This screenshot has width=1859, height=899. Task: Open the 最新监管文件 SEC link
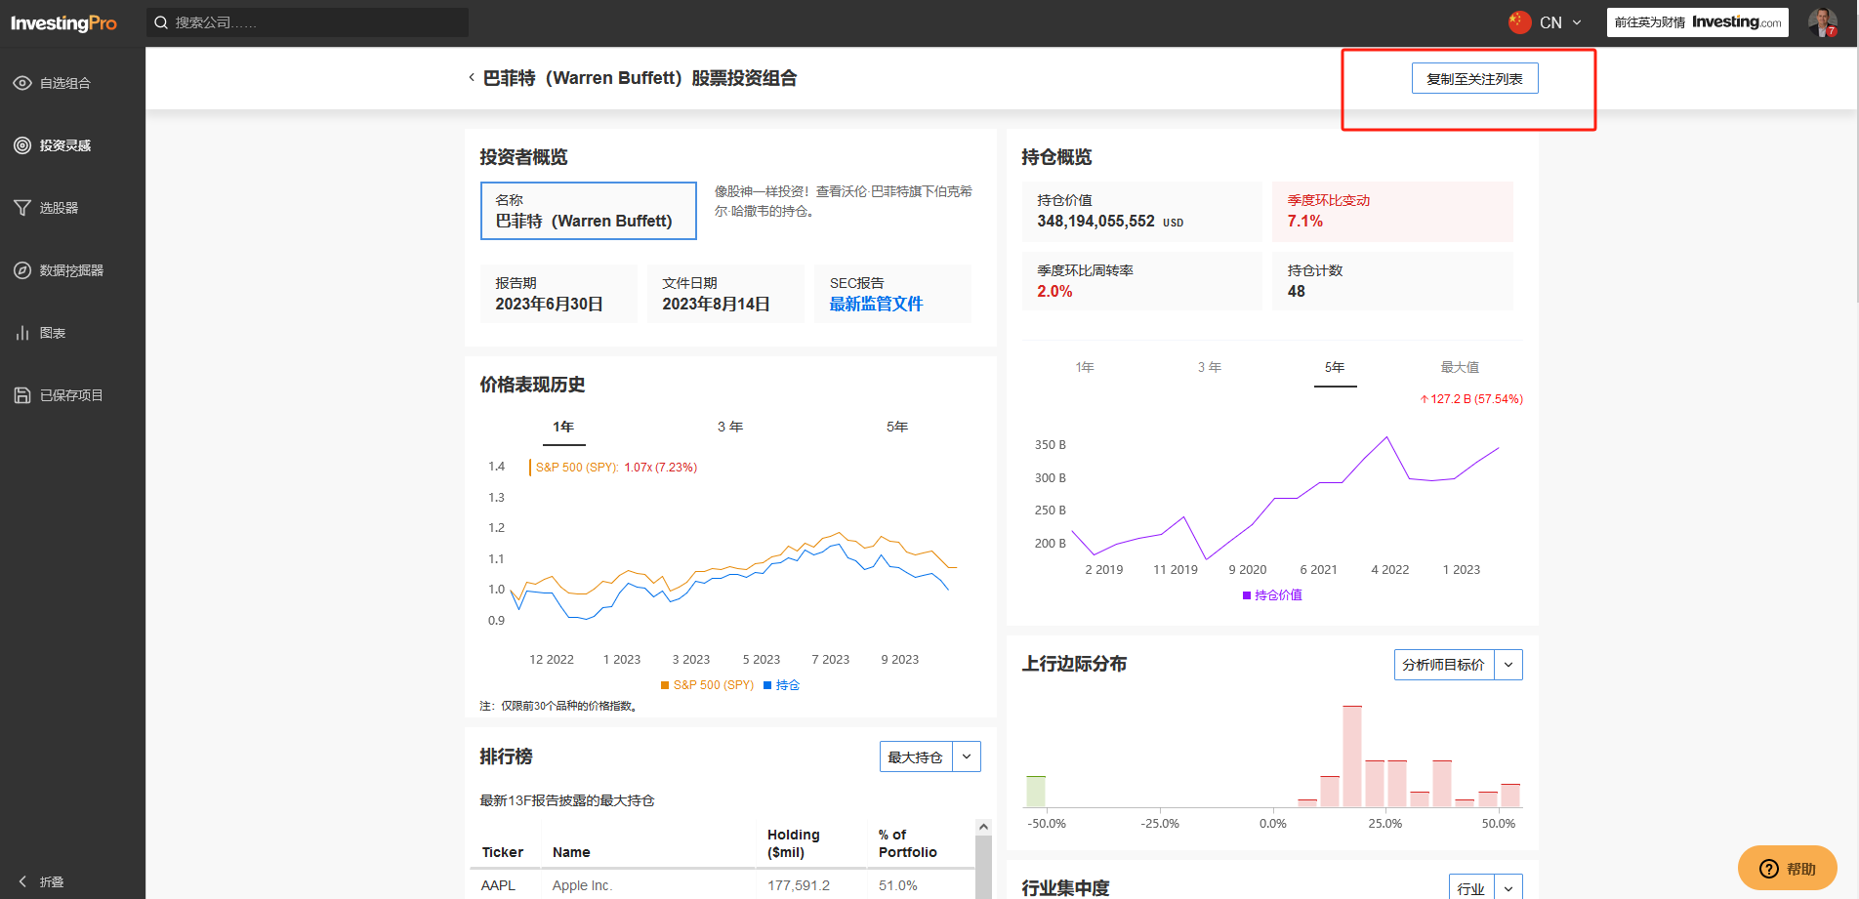(x=876, y=304)
